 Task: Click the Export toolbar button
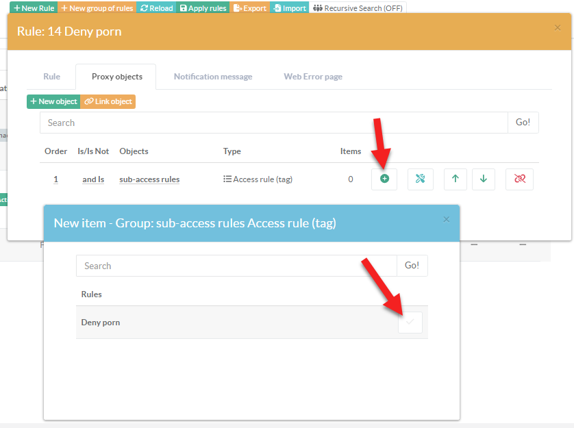250,8
